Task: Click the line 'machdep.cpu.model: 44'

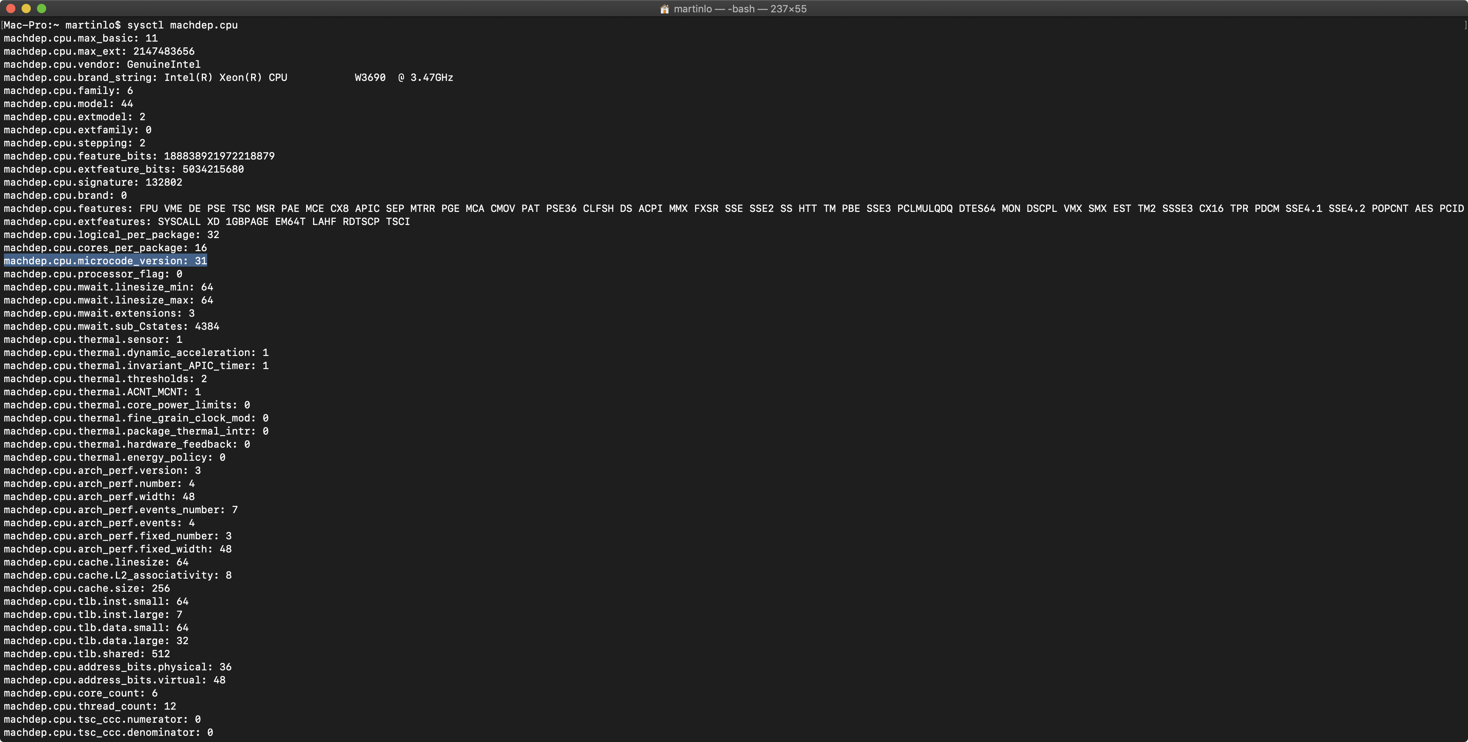Action: point(69,104)
